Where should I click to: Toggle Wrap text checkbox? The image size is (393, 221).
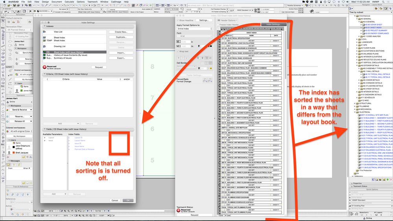pyautogui.click(x=178, y=52)
